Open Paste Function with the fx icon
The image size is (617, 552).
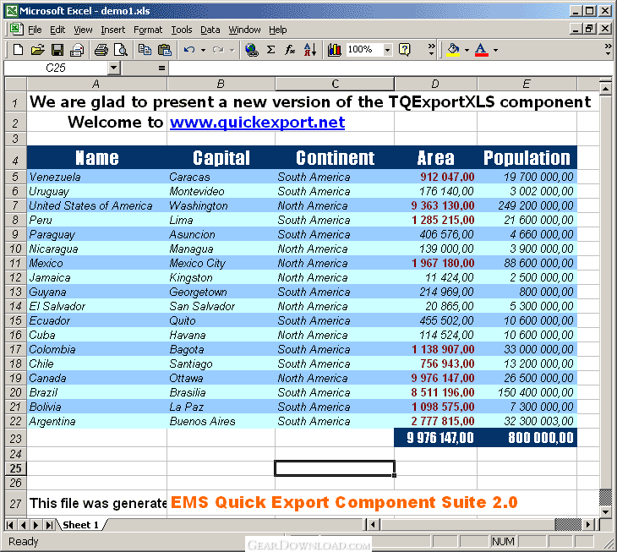(290, 50)
